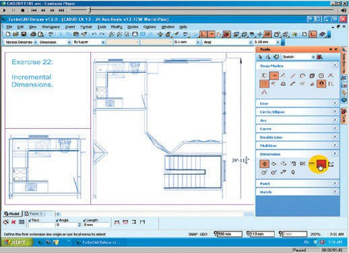The image size is (349, 253).
Task: Toggle the Grid snap mode
Action: click(x=264, y=84)
